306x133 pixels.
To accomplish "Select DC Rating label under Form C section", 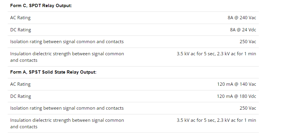I will [21, 30].
